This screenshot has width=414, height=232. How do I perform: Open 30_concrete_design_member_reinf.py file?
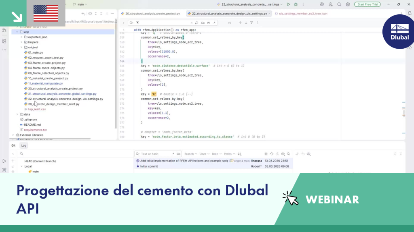pos(54,104)
